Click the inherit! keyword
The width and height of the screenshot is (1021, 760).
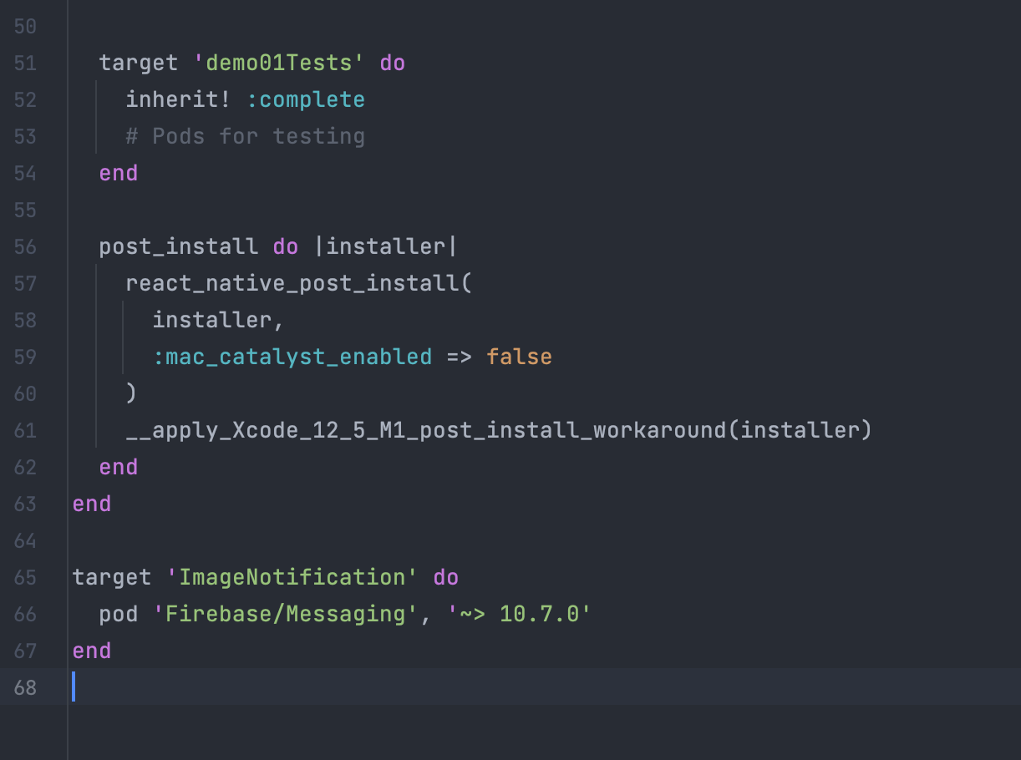coord(179,100)
